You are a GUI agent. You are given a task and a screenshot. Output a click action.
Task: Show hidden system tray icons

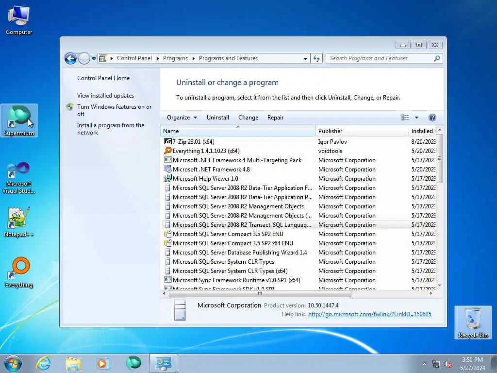(x=424, y=364)
